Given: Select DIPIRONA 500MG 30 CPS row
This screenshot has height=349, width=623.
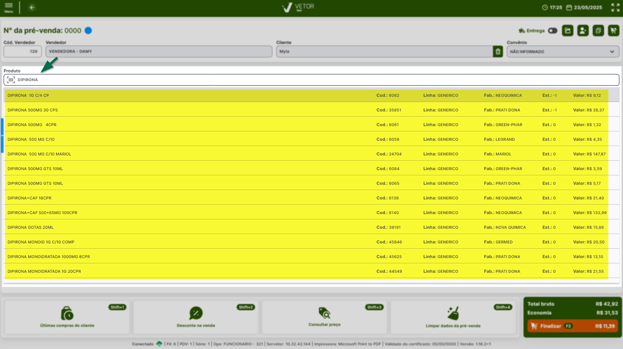Looking at the screenshot, I should tap(311, 110).
